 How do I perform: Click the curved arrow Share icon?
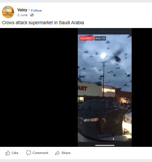click(57, 153)
